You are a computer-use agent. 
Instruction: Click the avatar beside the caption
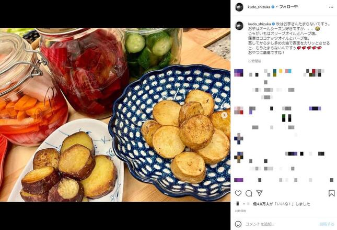(x=239, y=26)
